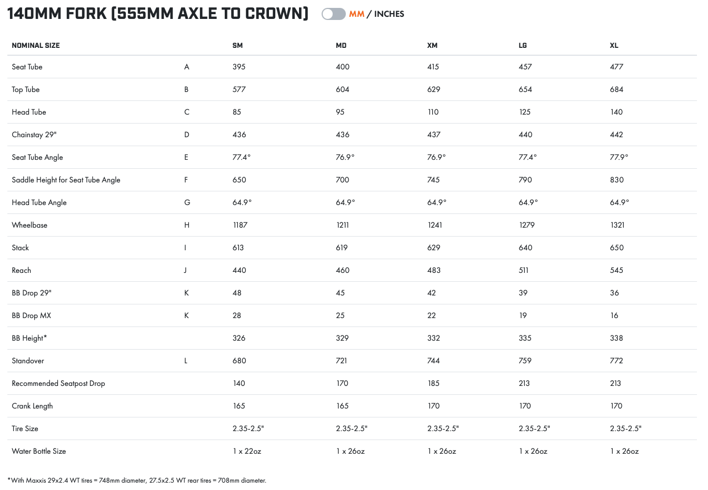Click the 140MM Fork heading title
Viewport: 708px width, 490px height.
point(158,14)
